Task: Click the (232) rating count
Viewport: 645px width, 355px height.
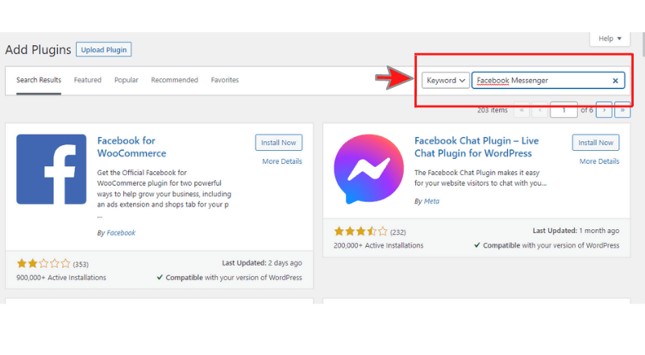Action: [x=397, y=232]
